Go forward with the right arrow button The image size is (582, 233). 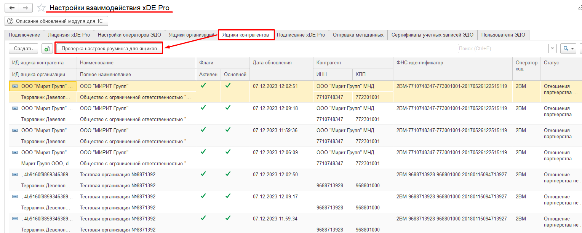[26, 8]
